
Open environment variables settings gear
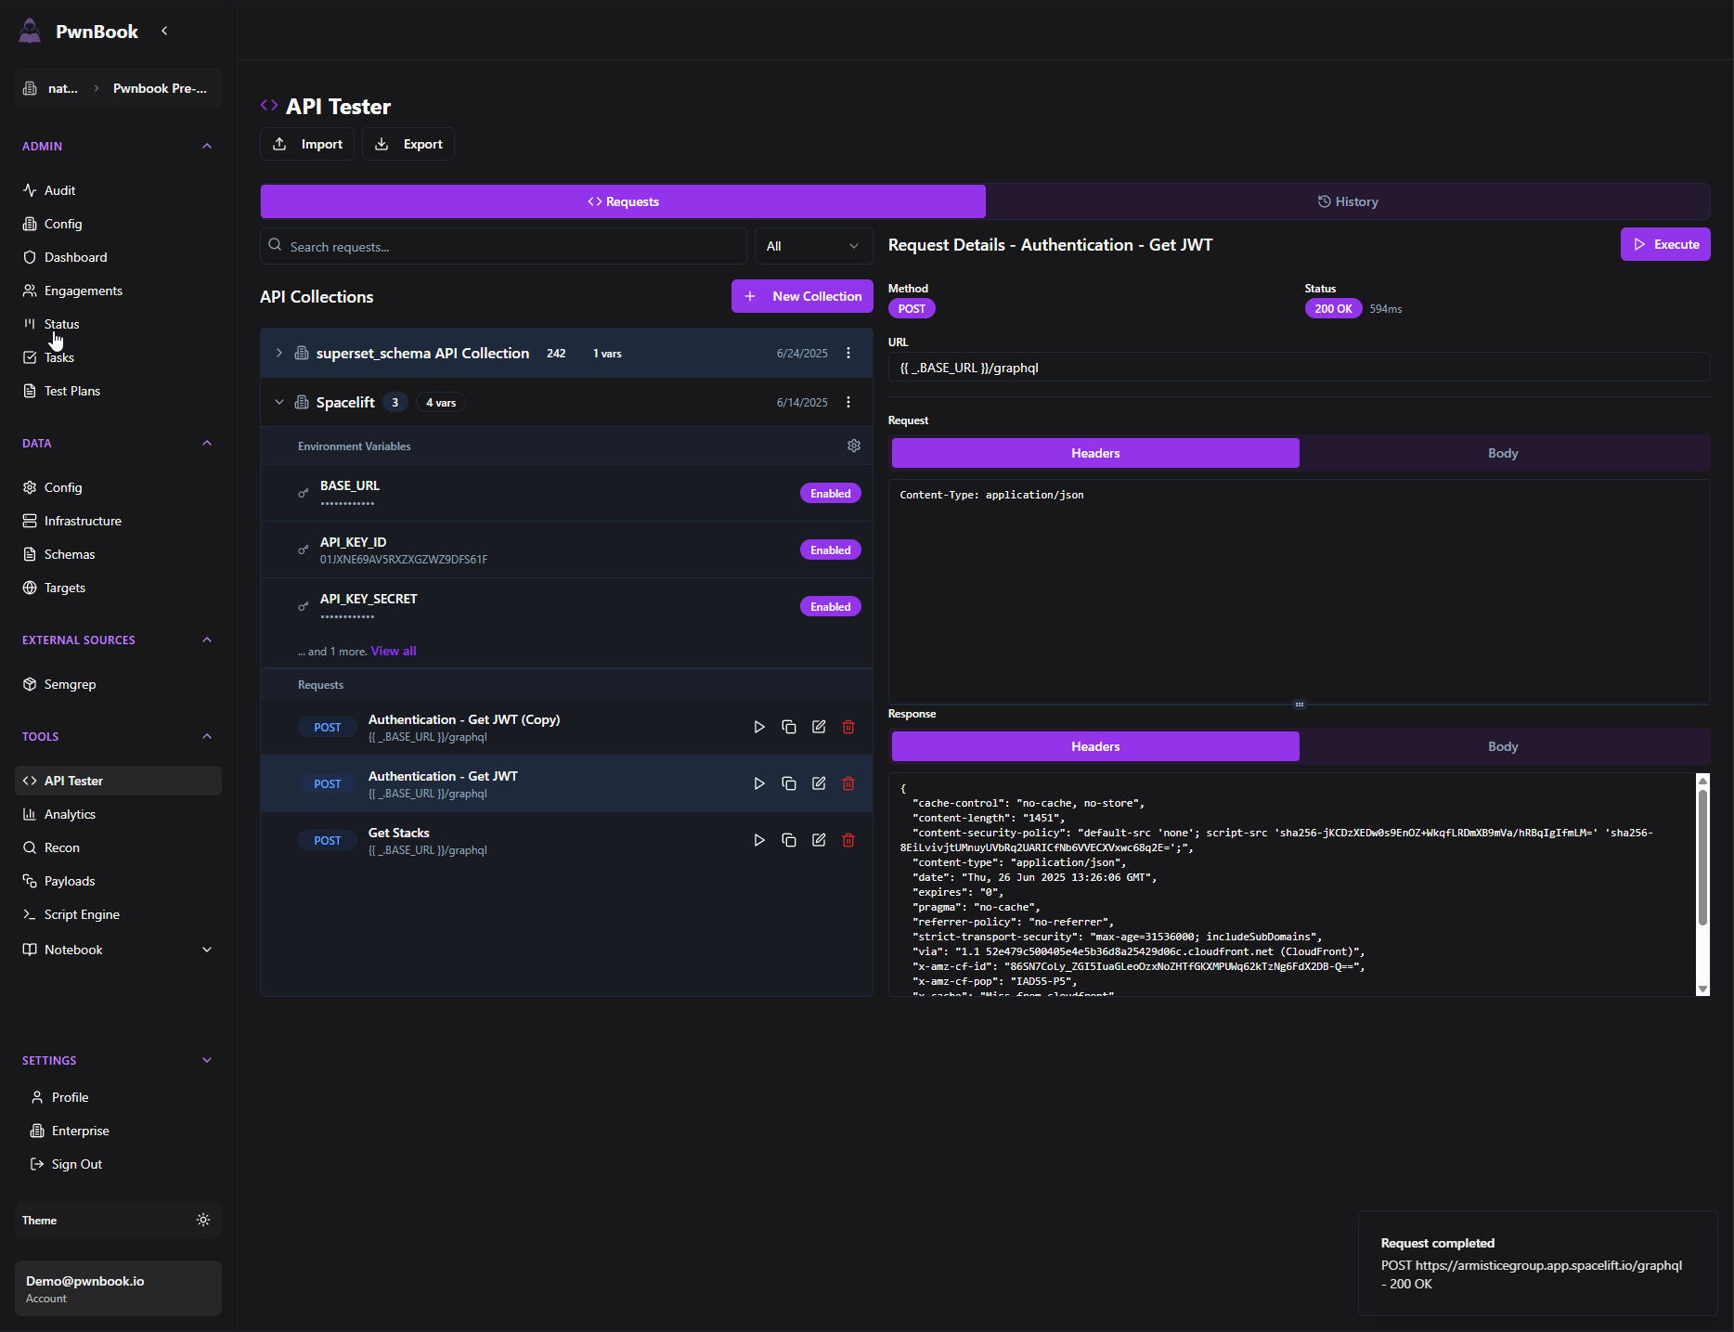[854, 446]
